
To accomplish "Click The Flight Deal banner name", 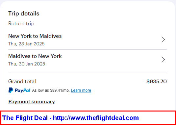I will click(x=25, y=118).
